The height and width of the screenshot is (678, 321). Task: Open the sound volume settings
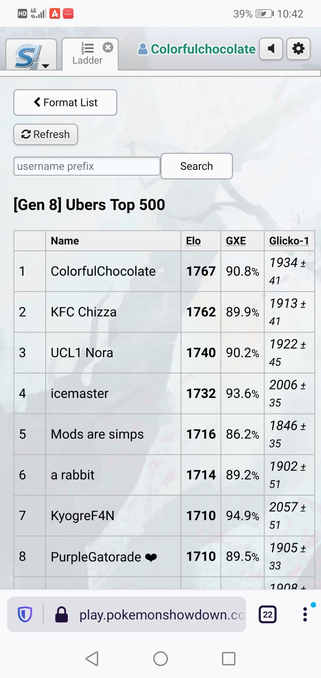tap(271, 48)
